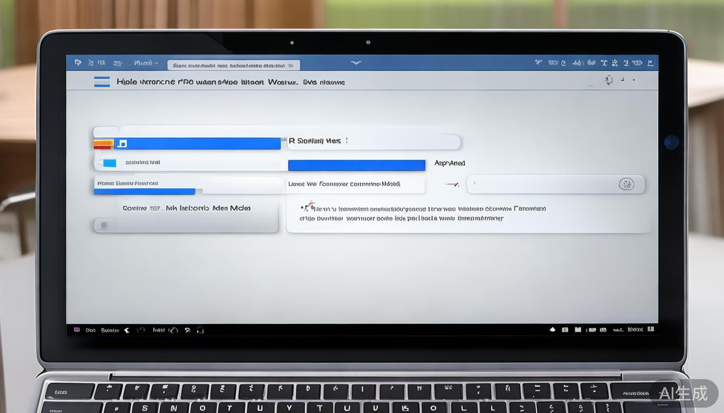Click the three-bar hamburger menu icon

(102, 82)
